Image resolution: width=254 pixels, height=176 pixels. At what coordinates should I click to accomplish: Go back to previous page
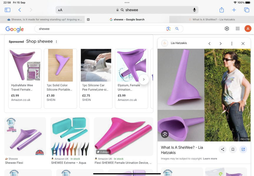tap(20, 10)
